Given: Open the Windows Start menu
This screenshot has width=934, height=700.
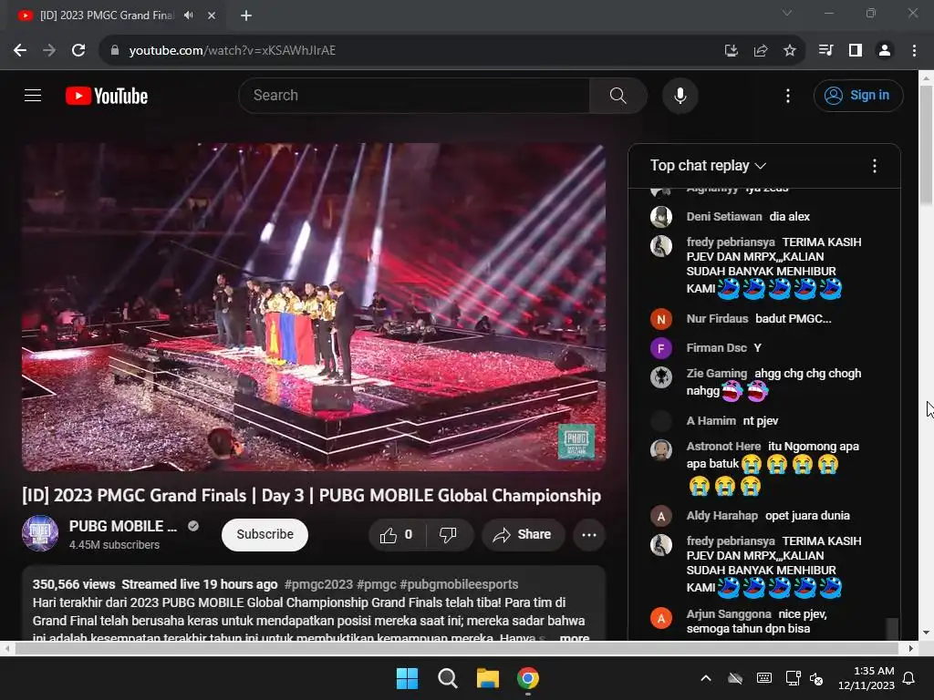Looking at the screenshot, I should click(407, 678).
